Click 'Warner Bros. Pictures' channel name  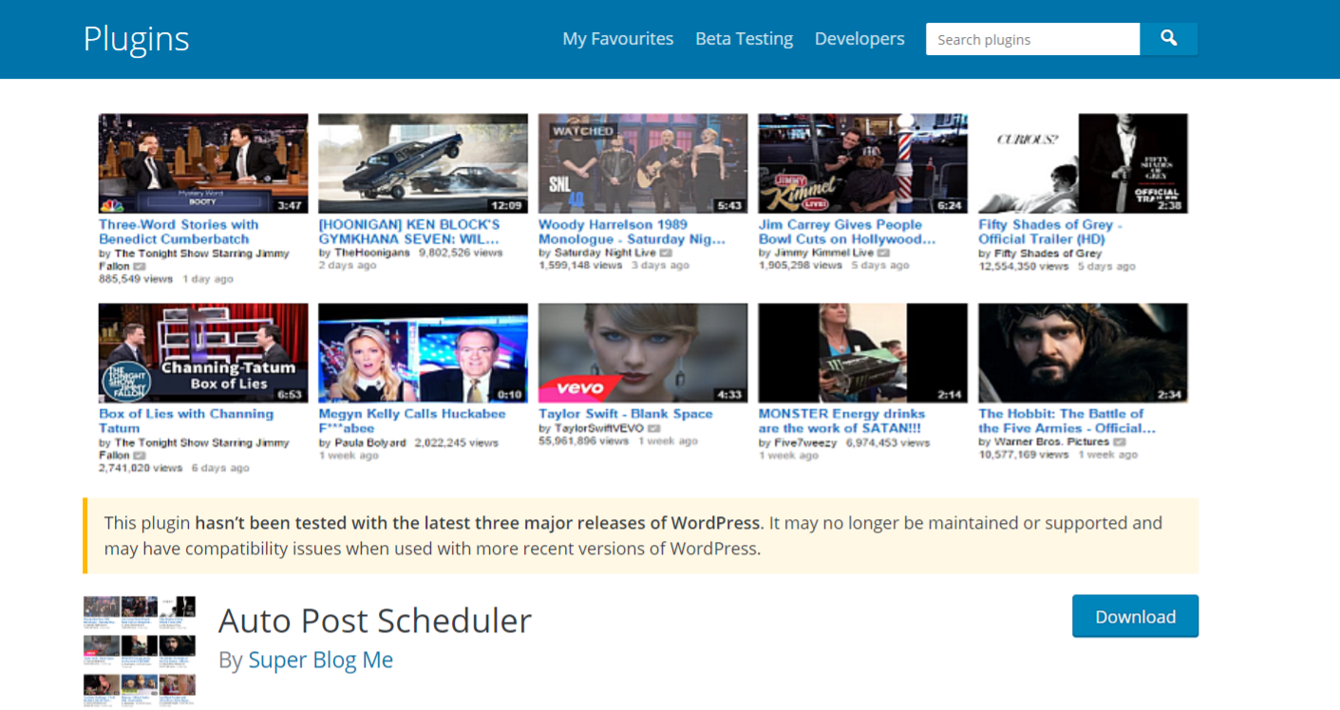[1051, 442]
